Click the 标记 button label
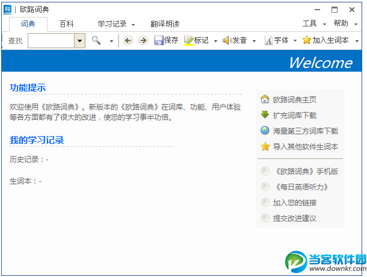This screenshot has width=367, height=277. [x=202, y=40]
